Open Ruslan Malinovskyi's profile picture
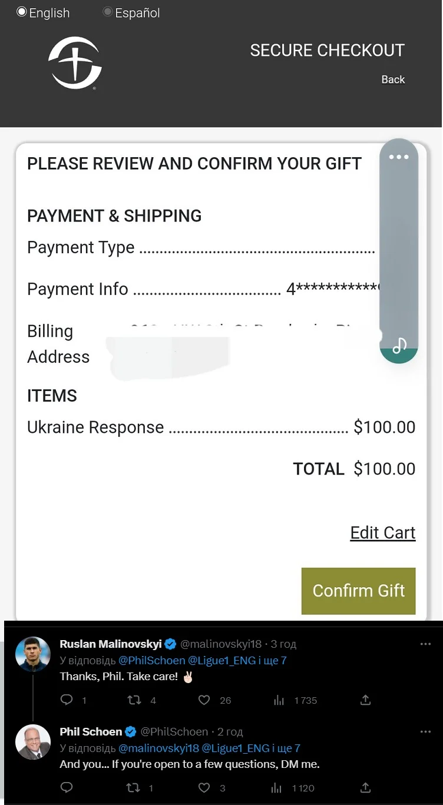 coord(33,654)
